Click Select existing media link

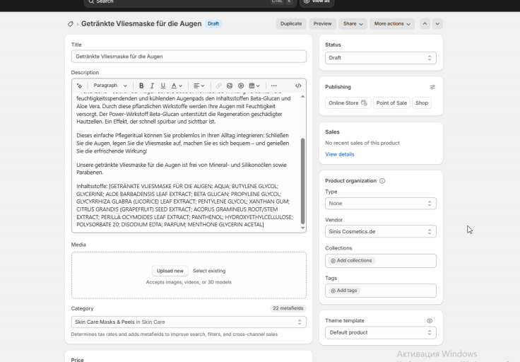pyautogui.click(x=209, y=271)
